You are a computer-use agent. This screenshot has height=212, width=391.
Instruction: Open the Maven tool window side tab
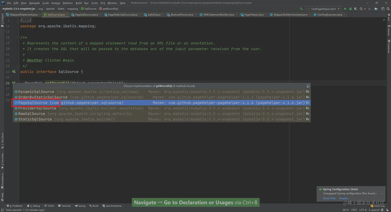[389, 30]
